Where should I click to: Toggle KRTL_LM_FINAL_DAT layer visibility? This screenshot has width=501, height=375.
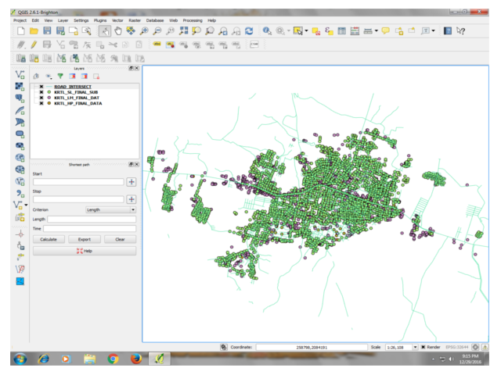click(x=41, y=98)
